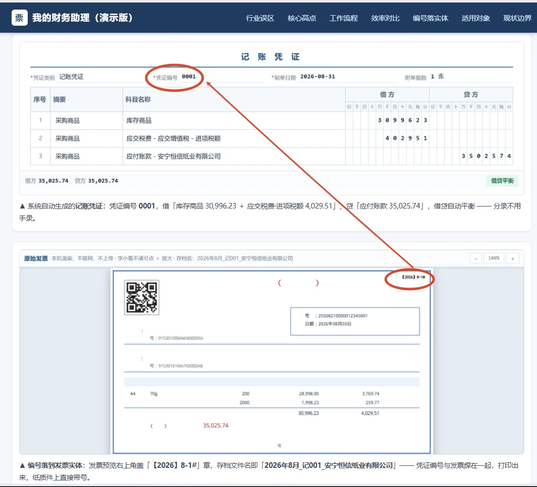
Task: Click 采购商品 summary in row 1
Action: 68,121
